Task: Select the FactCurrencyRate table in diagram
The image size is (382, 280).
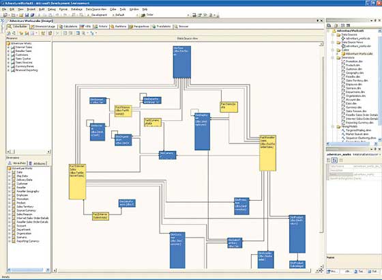Action: click(x=153, y=122)
